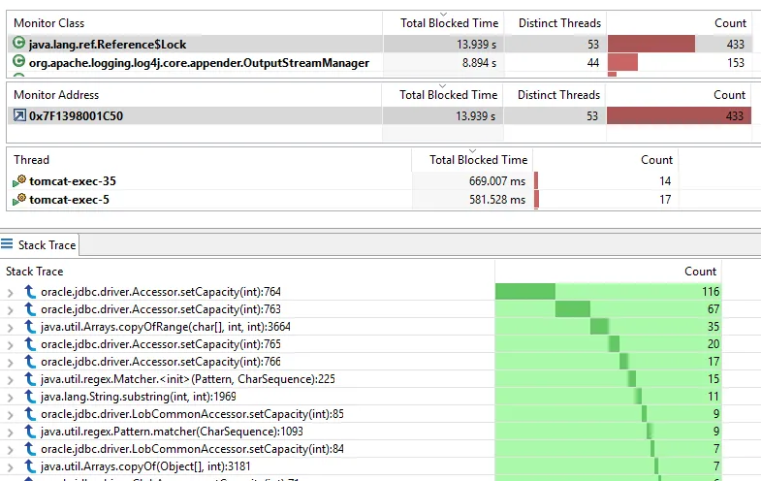Click frame arrow icon for Arrays.copyOf(Object[], int) row
The image size is (761, 481).
[x=30, y=466]
